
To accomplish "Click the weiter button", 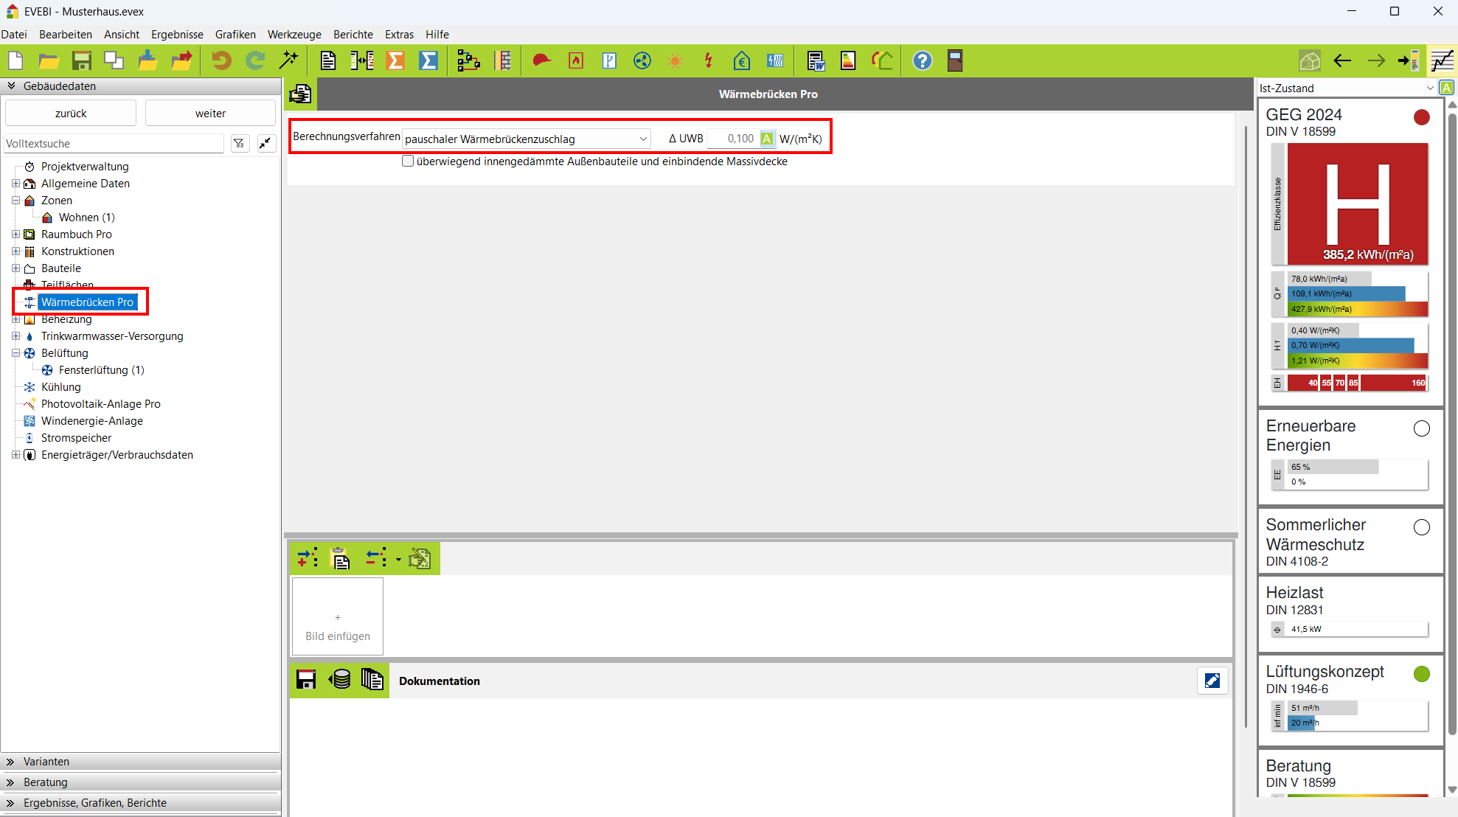I will [x=210, y=114].
